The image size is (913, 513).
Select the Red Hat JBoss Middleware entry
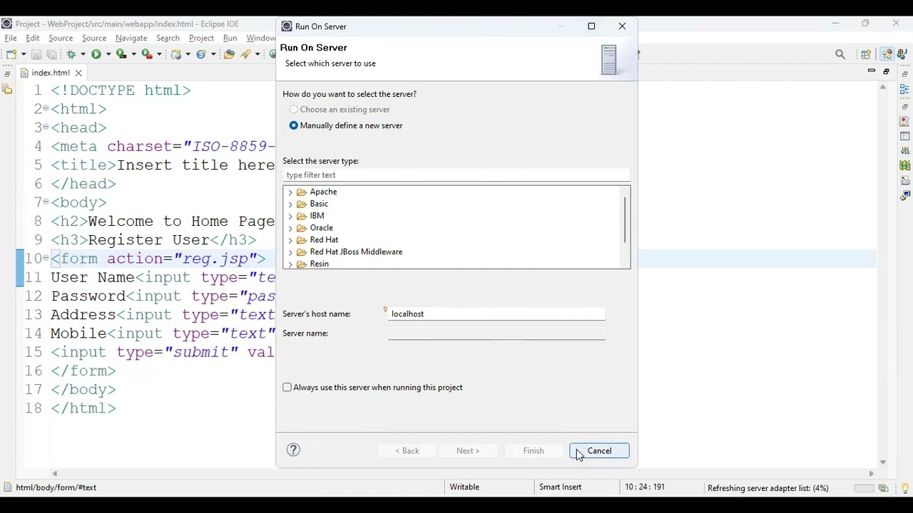[356, 252]
